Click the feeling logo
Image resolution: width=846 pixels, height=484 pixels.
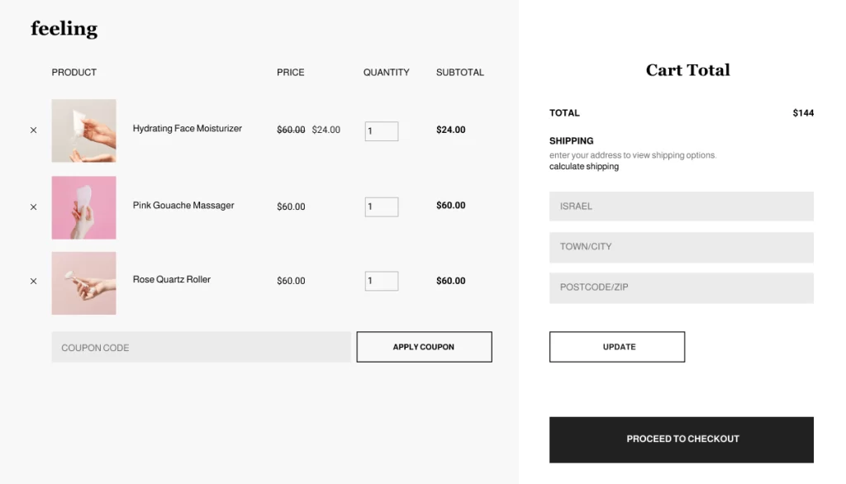64,29
